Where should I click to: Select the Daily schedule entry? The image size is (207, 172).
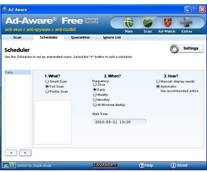click(18, 72)
